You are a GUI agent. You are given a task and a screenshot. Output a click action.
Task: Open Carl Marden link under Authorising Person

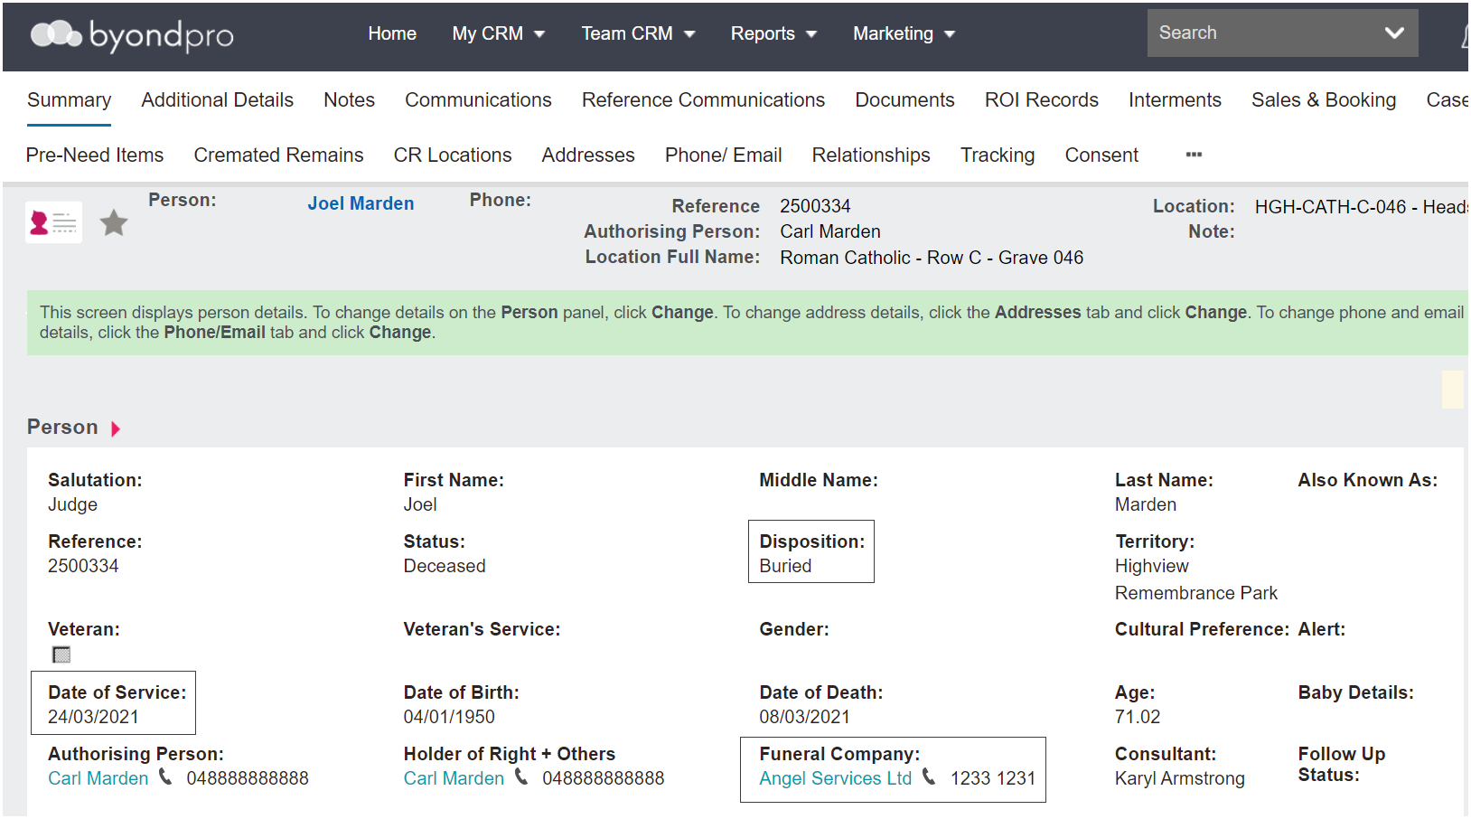[98, 778]
